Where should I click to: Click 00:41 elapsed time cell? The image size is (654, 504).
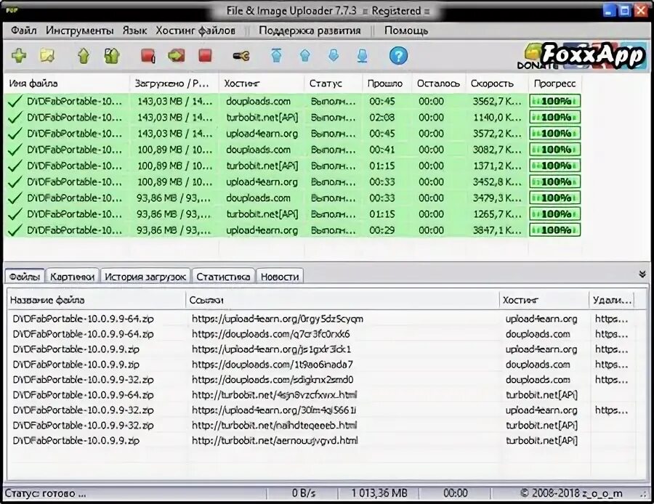pos(381,150)
